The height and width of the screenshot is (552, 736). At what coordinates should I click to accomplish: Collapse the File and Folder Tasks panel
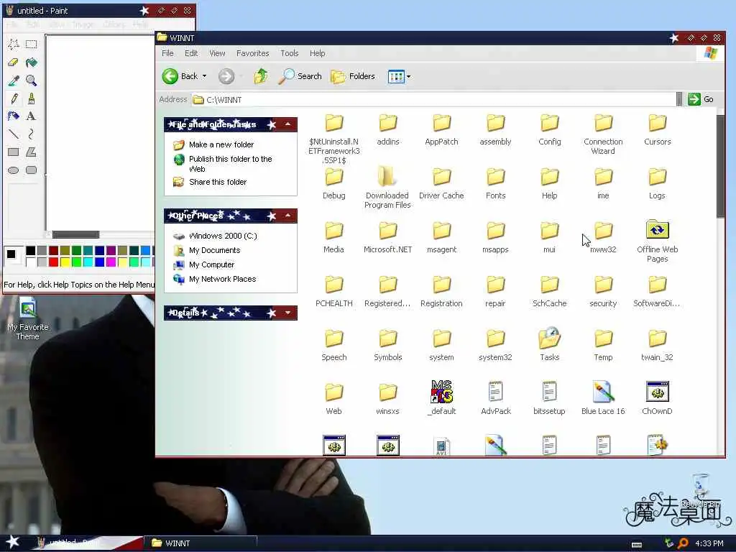(x=287, y=124)
